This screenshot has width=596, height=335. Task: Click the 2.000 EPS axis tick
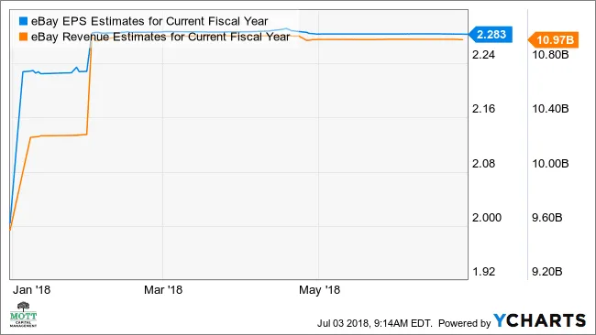(487, 218)
